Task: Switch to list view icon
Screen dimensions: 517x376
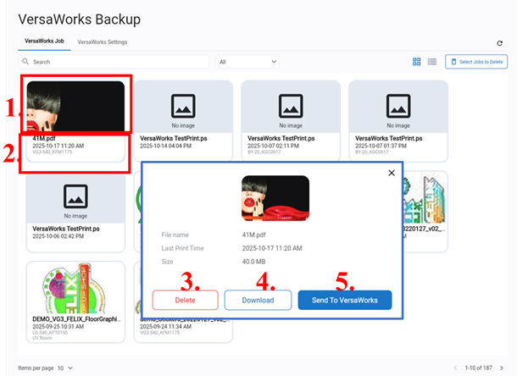Action: click(x=432, y=62)
